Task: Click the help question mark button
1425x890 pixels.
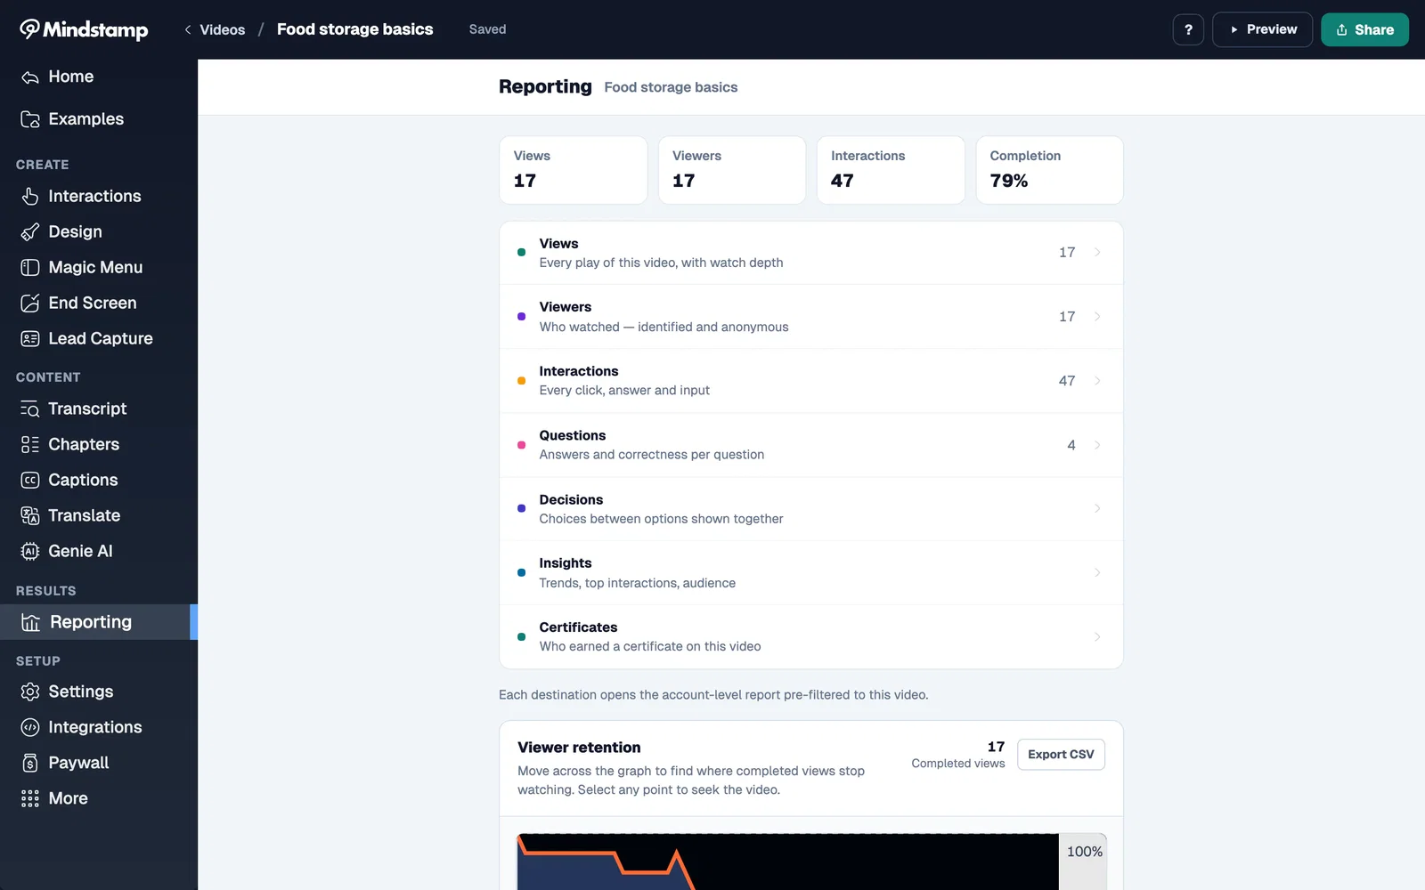Action: pos(1188,29)
